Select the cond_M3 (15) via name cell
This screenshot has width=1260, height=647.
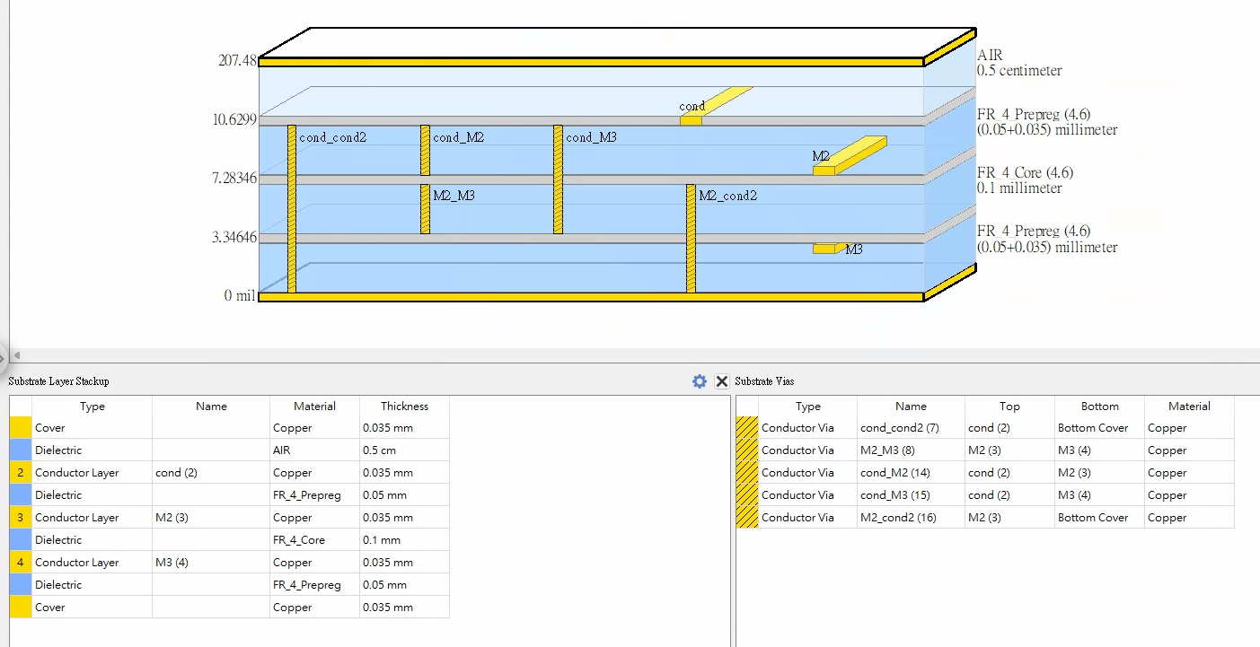pyautogui.click(x=911, y=495)
